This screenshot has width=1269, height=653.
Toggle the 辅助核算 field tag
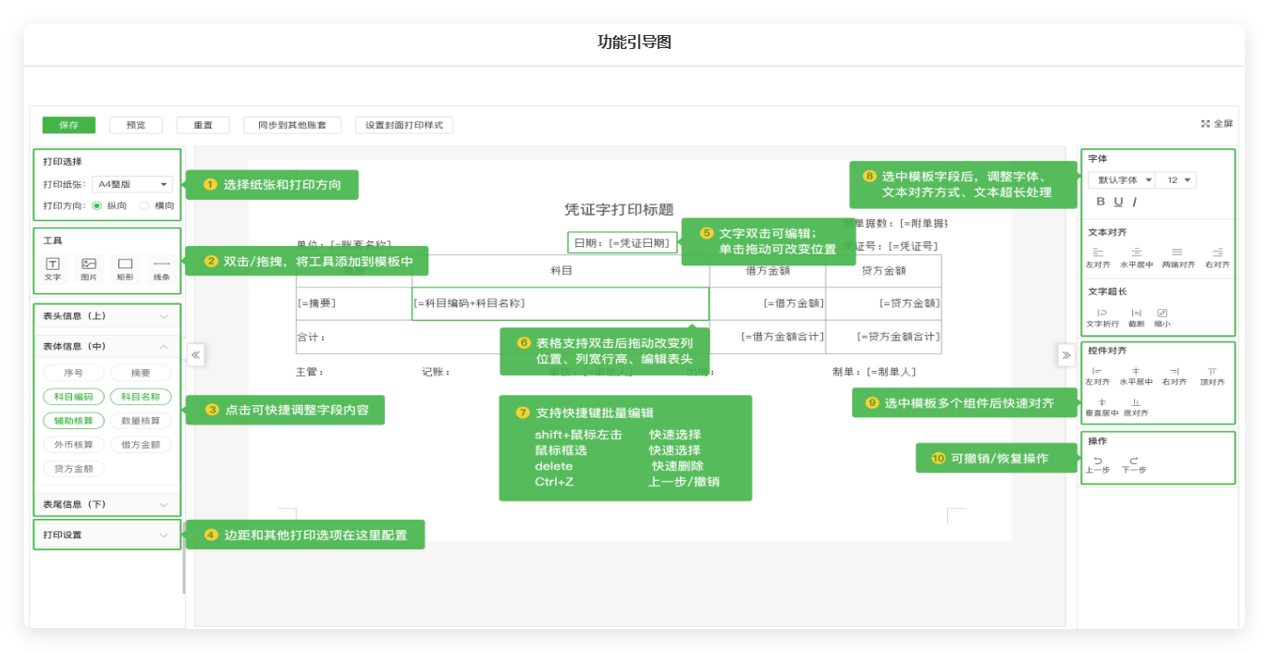73,421
